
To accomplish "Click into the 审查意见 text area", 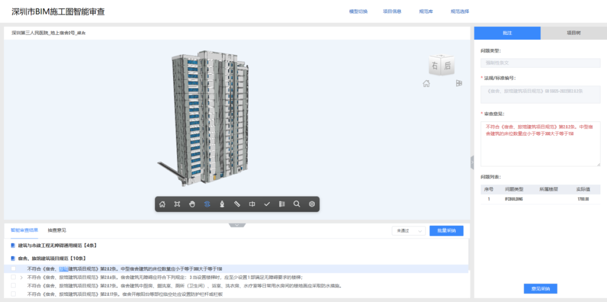I will (540, 143).
